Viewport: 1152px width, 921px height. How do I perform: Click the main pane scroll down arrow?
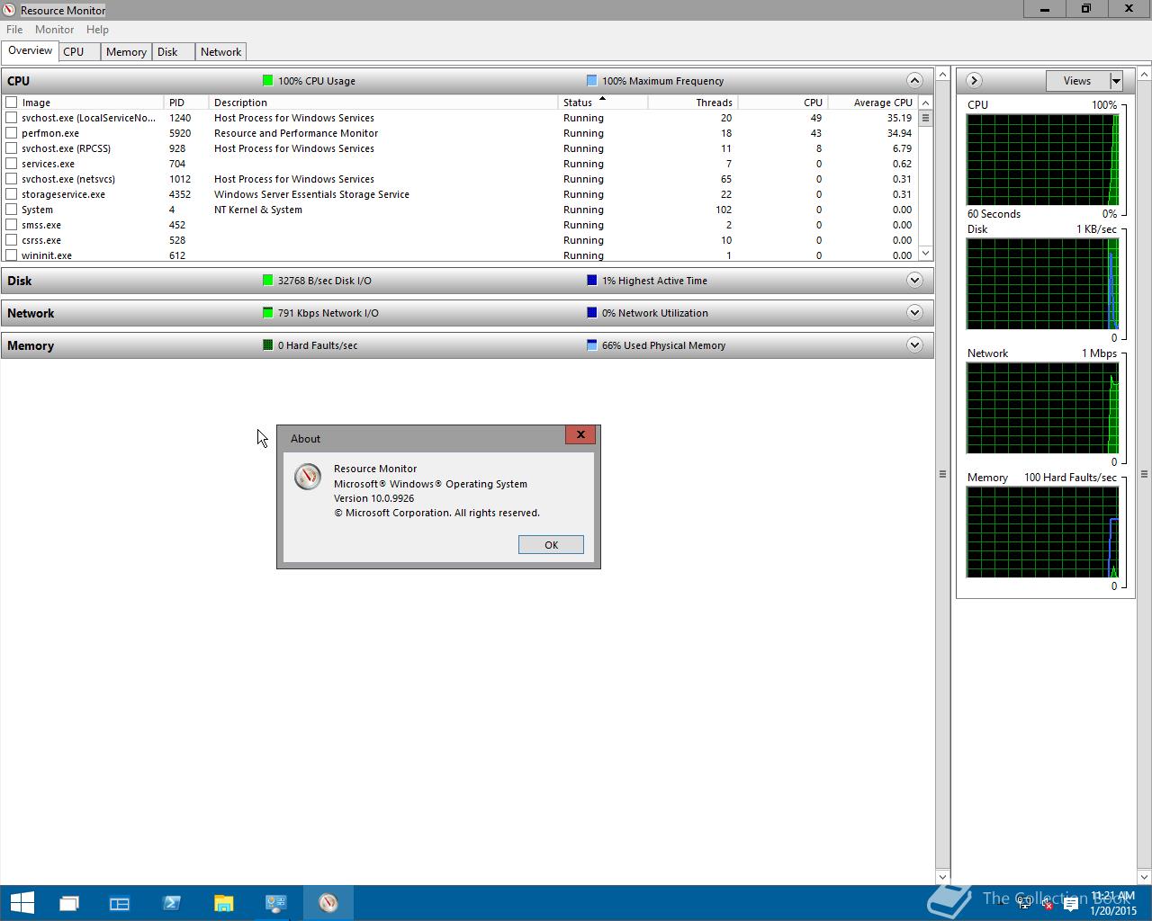click(942, 877)
